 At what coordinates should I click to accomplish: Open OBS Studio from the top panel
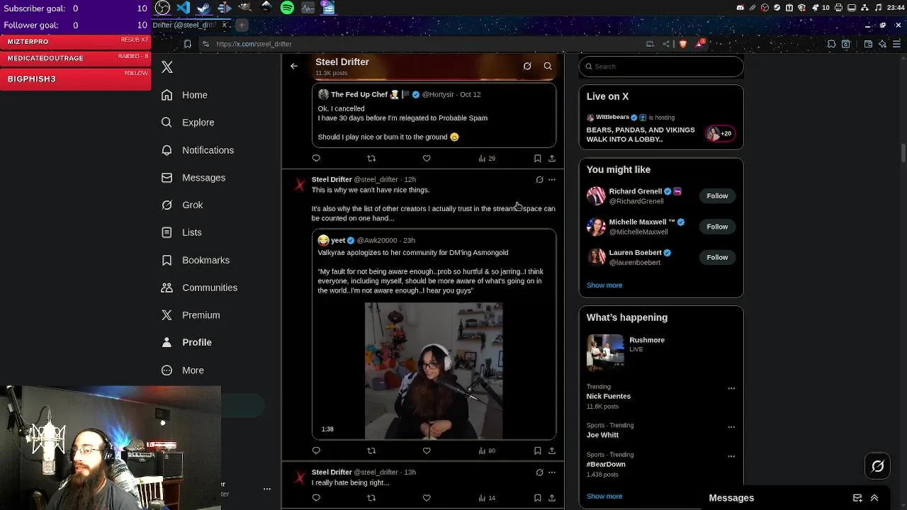pyautogui.click(x=162, y=8)
